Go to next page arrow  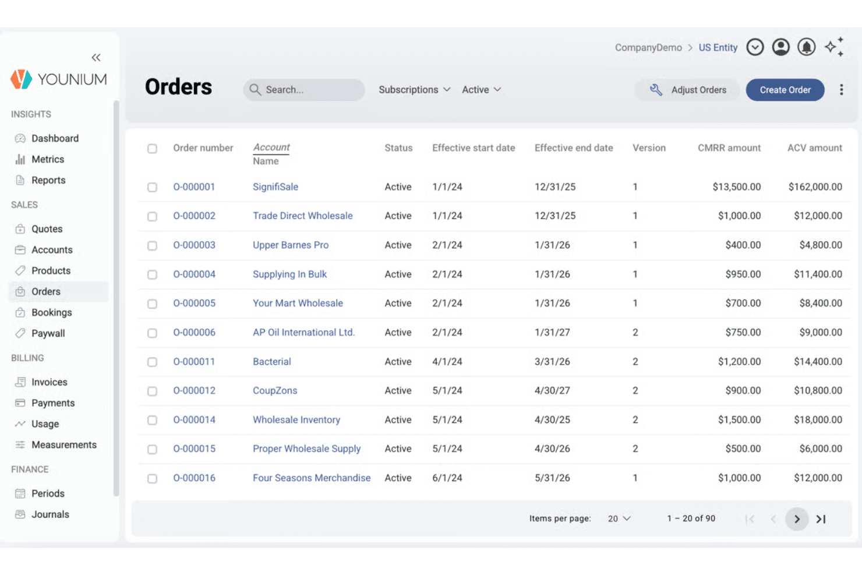[797, 519]
